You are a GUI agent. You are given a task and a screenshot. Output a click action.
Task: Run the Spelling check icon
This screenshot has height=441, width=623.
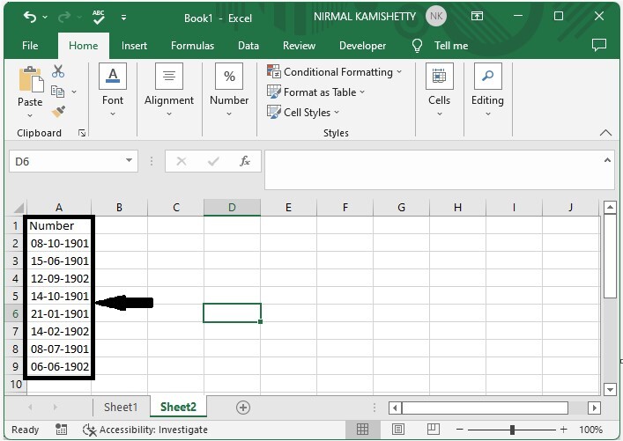point(98,17)
